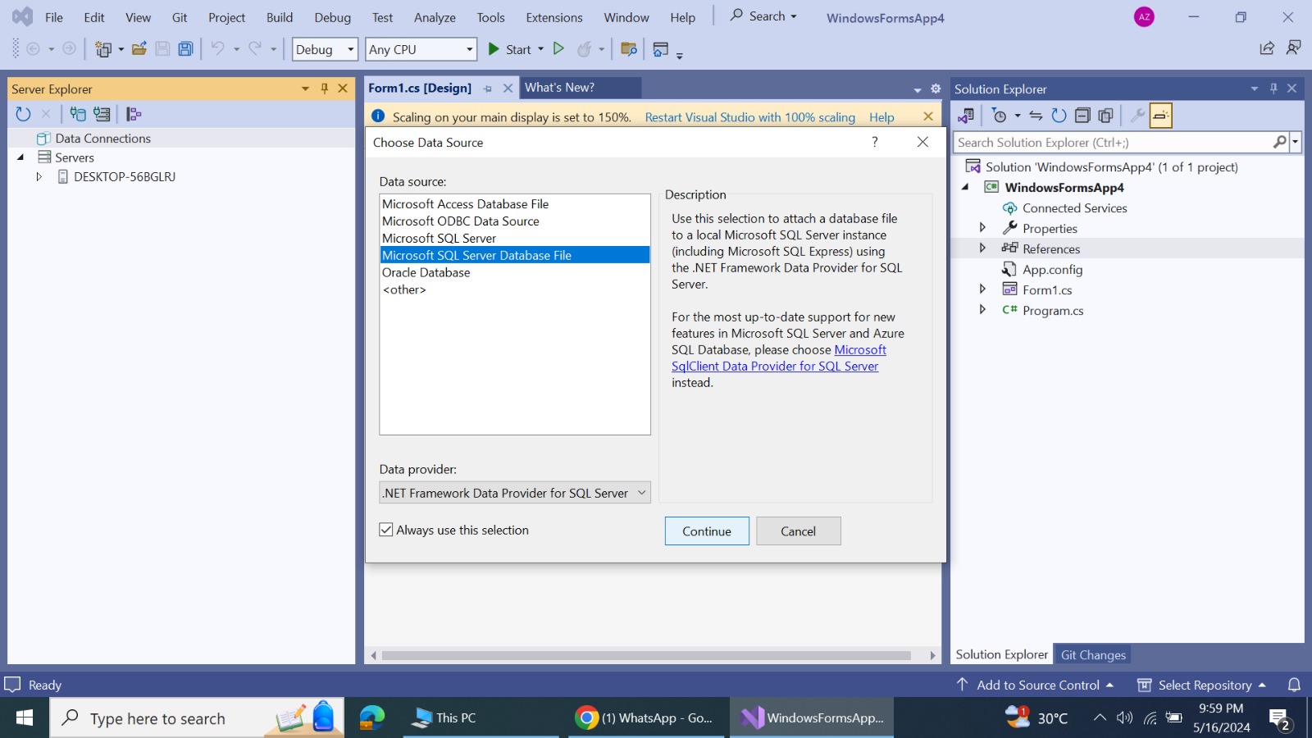Expand the Program.cs node arrow
The height and width of the screenshot is (738, 1312).
click(982, 309)
